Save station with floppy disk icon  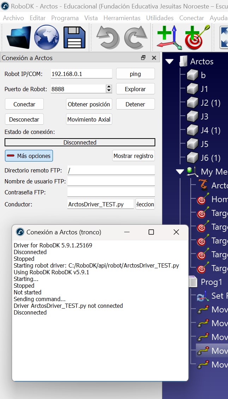pos(74,37)
